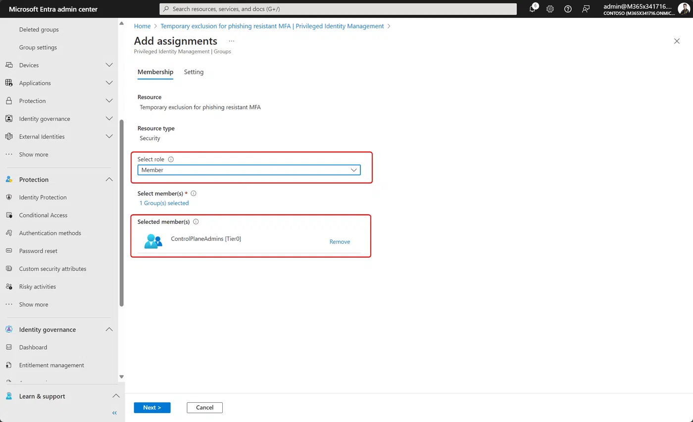Close the Add assignments pane
The image size is (693, 422).
pos(677,41)
